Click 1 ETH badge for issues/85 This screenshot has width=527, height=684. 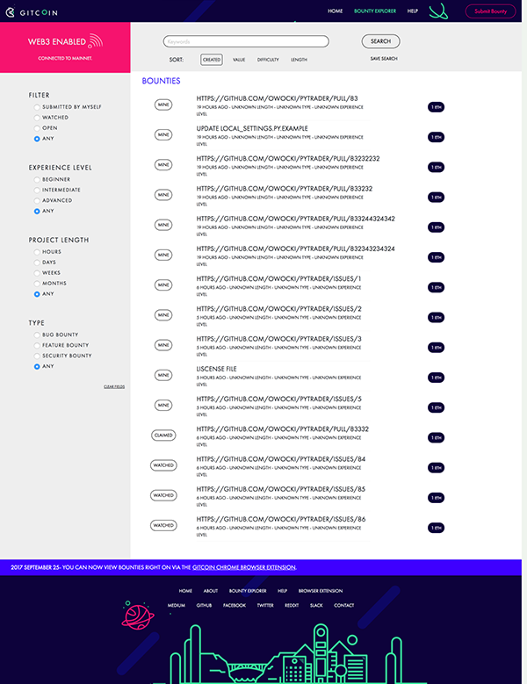pos(436,498)
